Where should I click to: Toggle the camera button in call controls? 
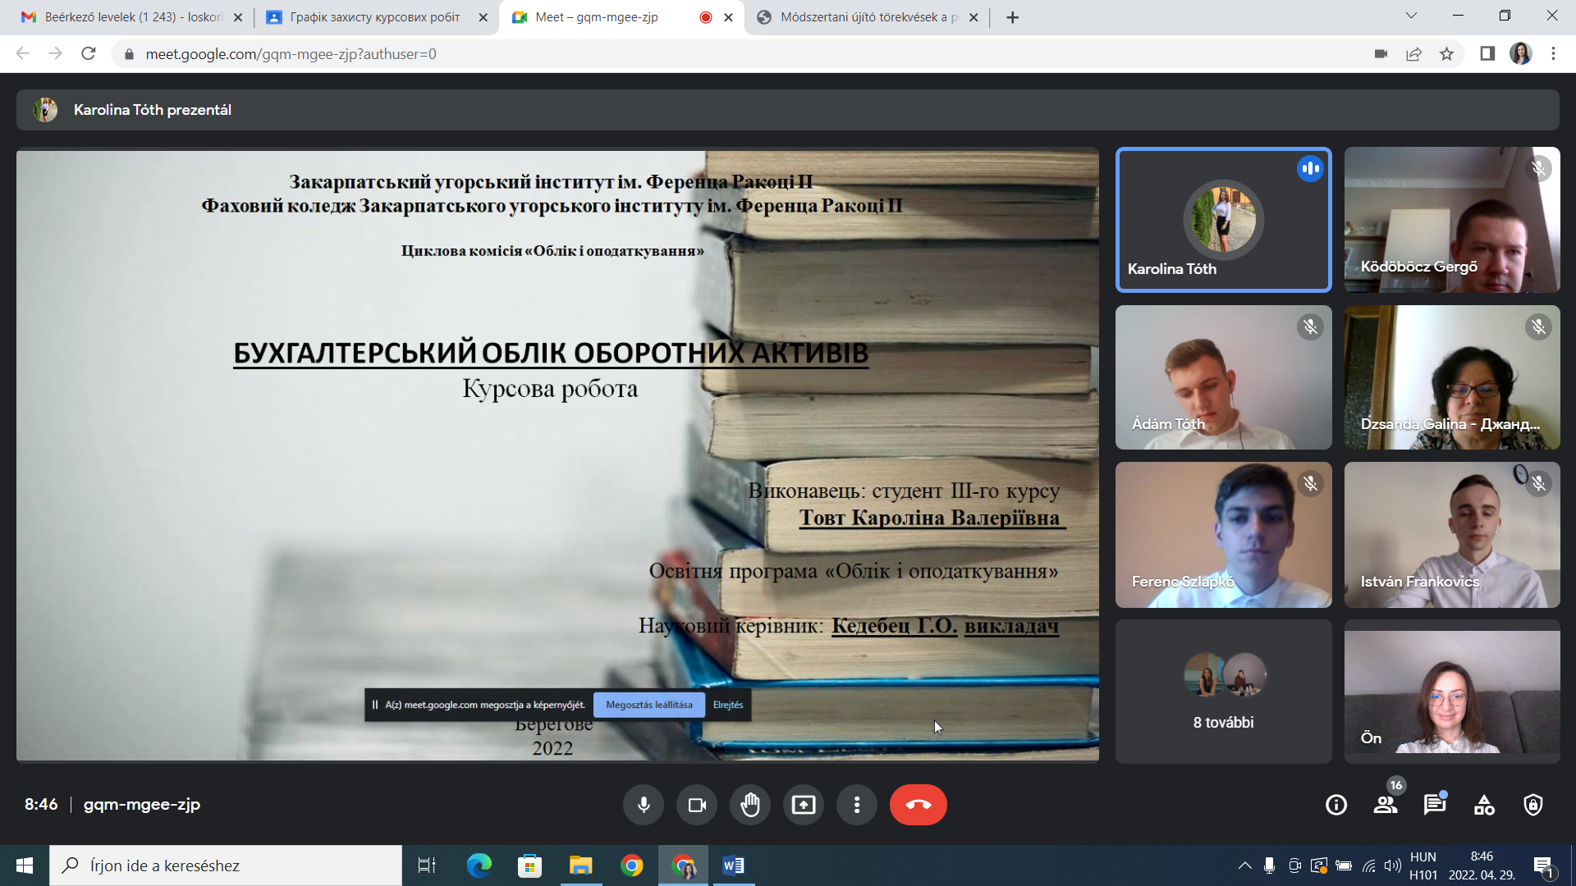click(697, 805)
